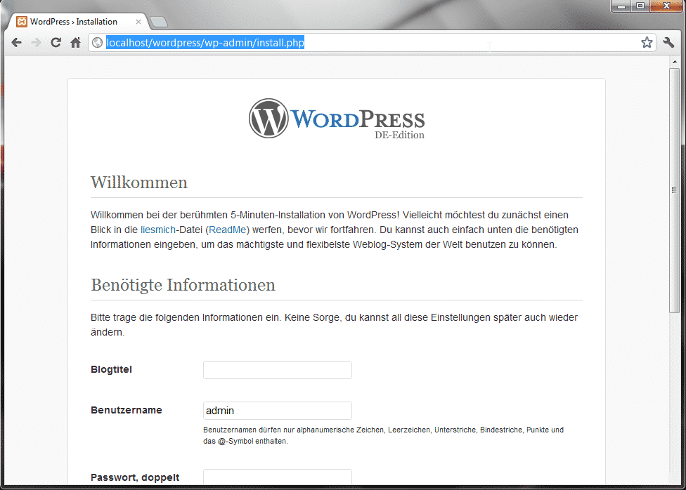
Task: Click the Benötigte Informationen heading
Action: pyautogui.click(x=183, y=285)
